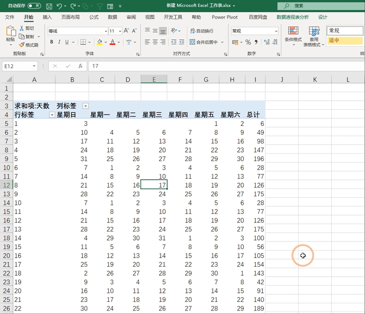365x314 pixels.
Task: Open the number format dropdown
Action: tap(276, 31)
